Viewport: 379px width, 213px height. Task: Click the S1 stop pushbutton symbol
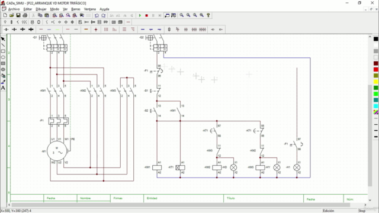click(x=155, y=91)
